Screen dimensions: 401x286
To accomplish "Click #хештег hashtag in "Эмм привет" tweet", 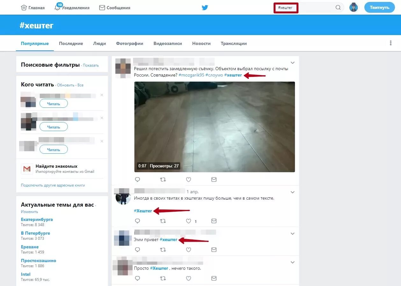I will [x=168, y=239].
